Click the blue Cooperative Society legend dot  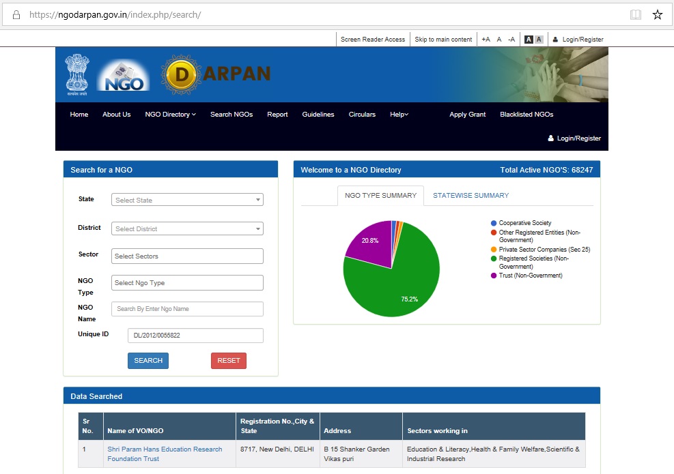(494, 223)
